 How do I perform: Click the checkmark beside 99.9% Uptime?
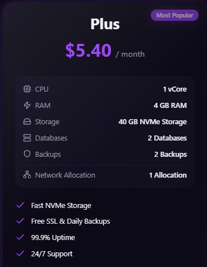pos(20,237)
